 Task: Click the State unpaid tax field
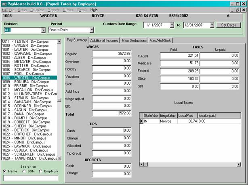point(219,79)
